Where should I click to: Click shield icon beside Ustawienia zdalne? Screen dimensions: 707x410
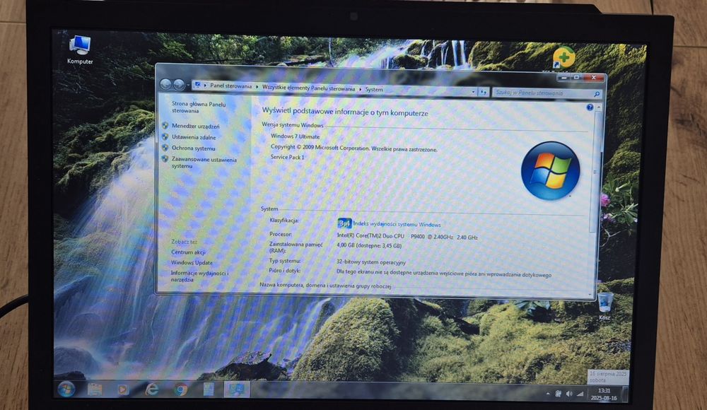click(165, 136)
